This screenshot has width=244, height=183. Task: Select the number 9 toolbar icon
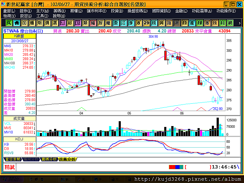[x=131, y=23]
